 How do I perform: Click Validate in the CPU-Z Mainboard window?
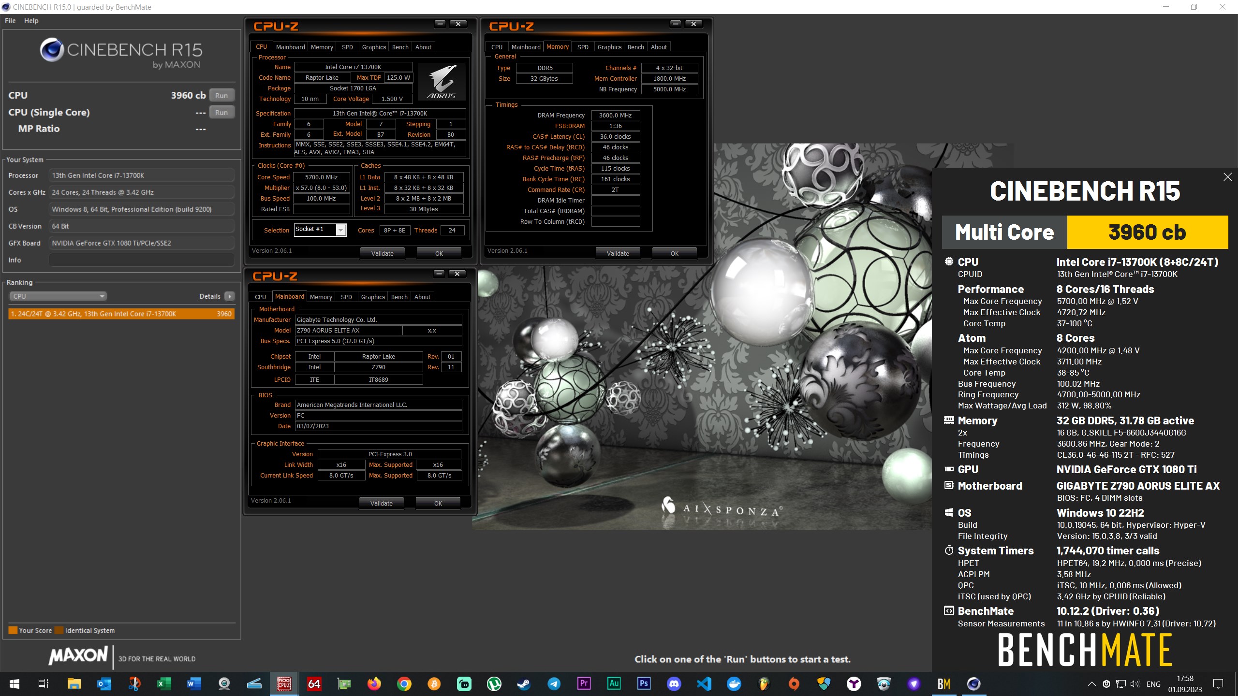click(381, 503)
